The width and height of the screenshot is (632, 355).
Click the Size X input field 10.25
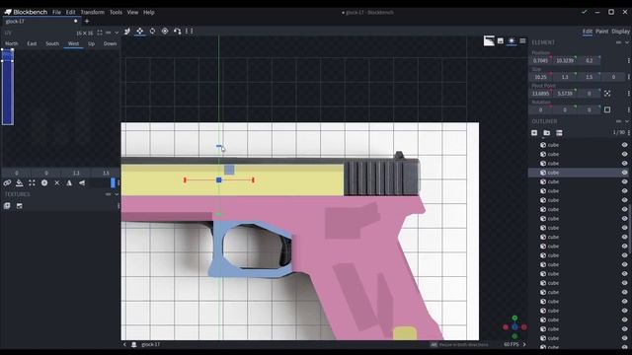[540, 77]
